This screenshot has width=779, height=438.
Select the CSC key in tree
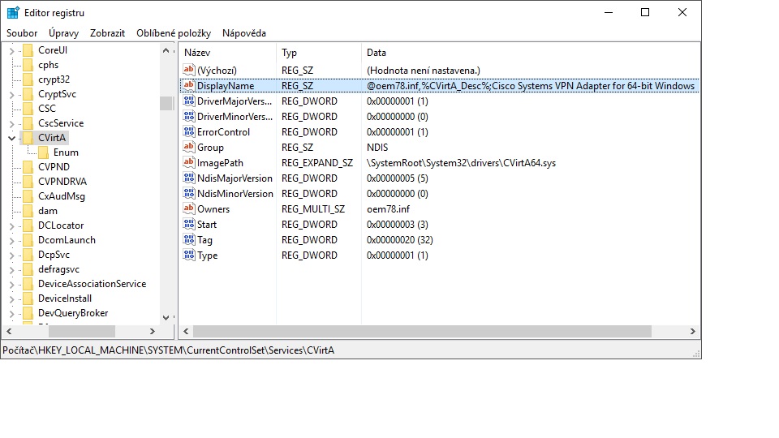(x=47, y=108)
